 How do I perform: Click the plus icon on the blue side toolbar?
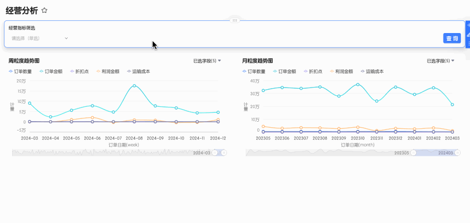pyautogui.click(x=468, y=25)
